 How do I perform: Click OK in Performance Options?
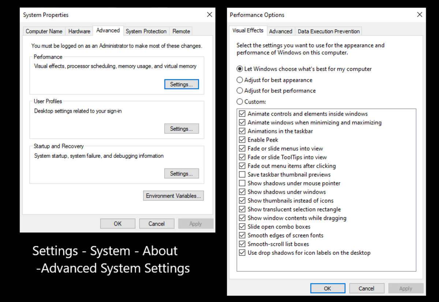click(327, 288)
